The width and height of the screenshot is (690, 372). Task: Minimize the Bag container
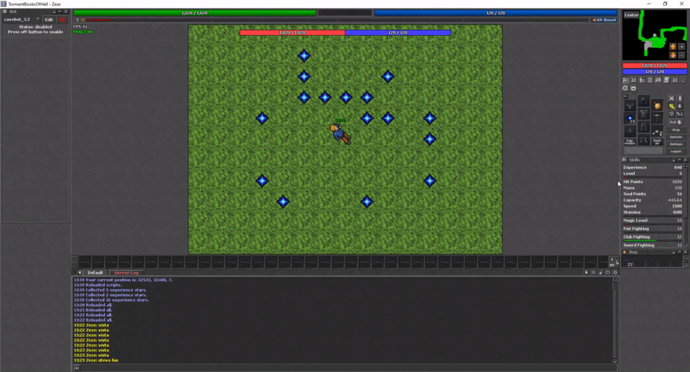coord(680,252)
